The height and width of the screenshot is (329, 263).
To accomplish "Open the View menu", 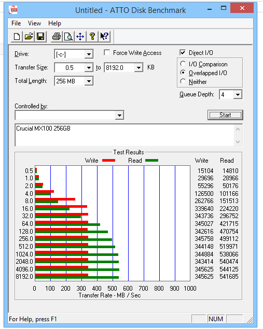I will pos(34,23).
